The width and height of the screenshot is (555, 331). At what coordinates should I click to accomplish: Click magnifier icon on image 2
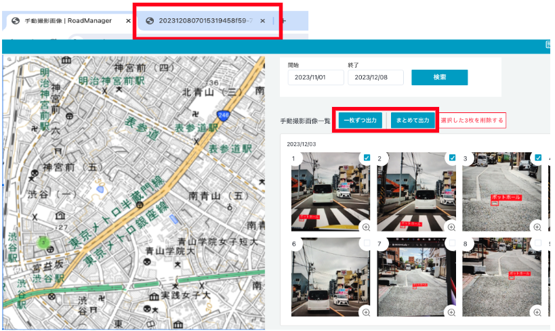tap(451, 227)
